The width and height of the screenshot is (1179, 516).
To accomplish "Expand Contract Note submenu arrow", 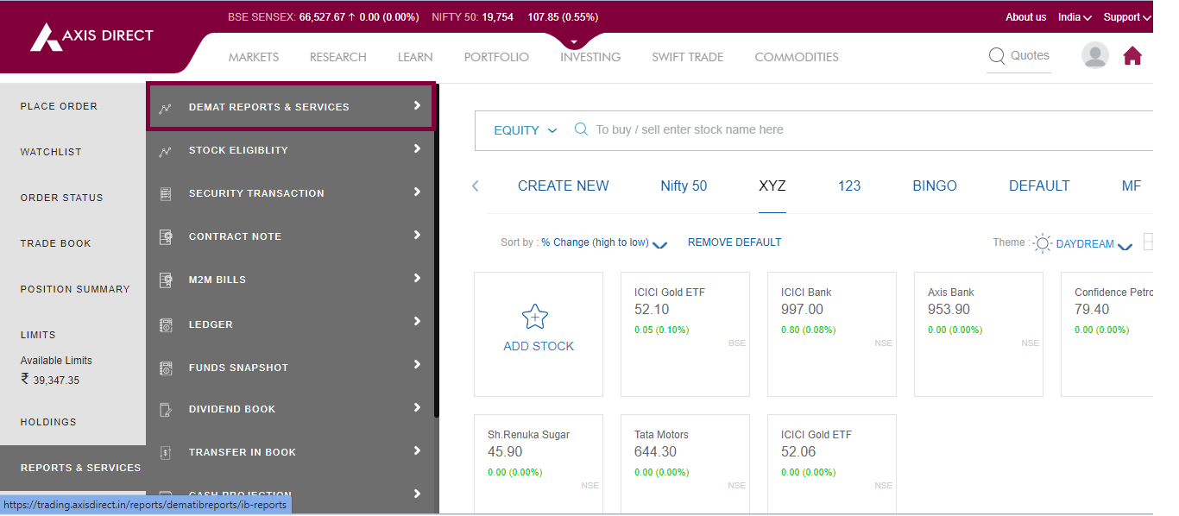I will pos(417,235).
